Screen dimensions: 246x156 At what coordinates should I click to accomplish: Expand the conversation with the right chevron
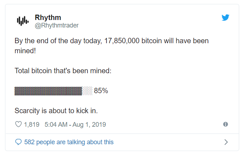coord(226,142)
